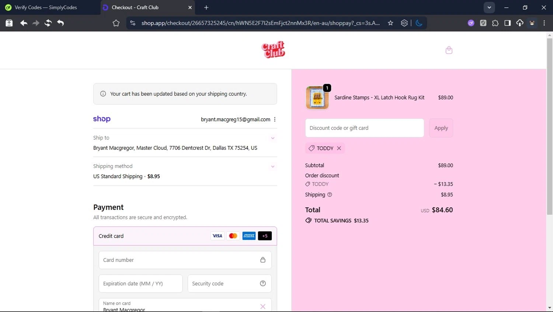Click the page vertical scrollbar
This screenshot has height=312, width=553.
point(550,126)
